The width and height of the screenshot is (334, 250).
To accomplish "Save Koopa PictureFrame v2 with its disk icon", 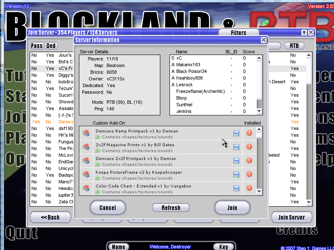I will coord(236,175).
